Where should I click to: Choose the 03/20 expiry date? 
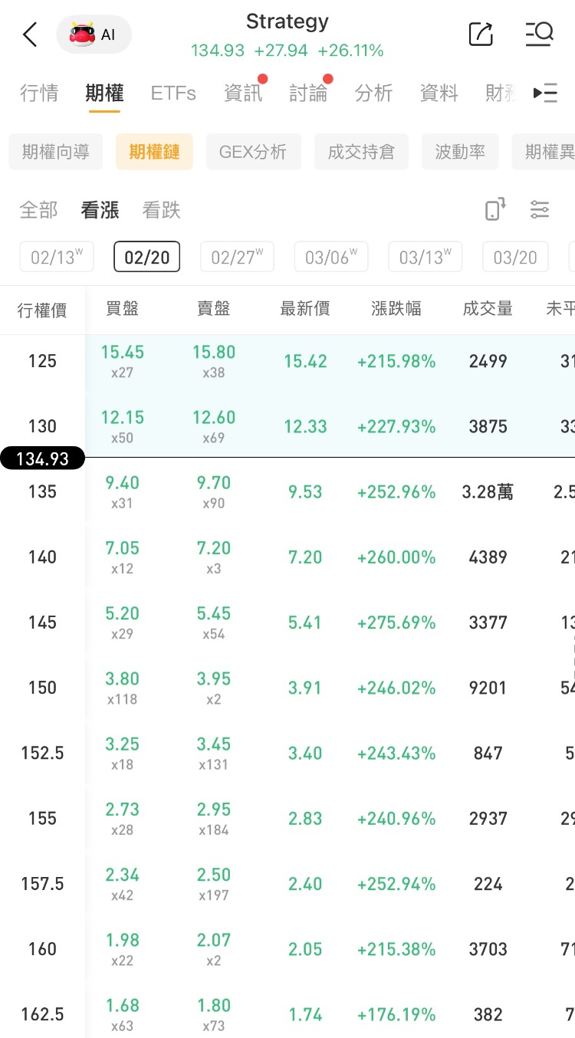[515, 257]
